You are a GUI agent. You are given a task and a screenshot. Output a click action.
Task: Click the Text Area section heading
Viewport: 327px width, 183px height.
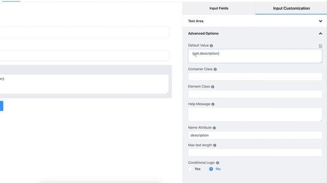pyautogui.click(x=196, y=21)
